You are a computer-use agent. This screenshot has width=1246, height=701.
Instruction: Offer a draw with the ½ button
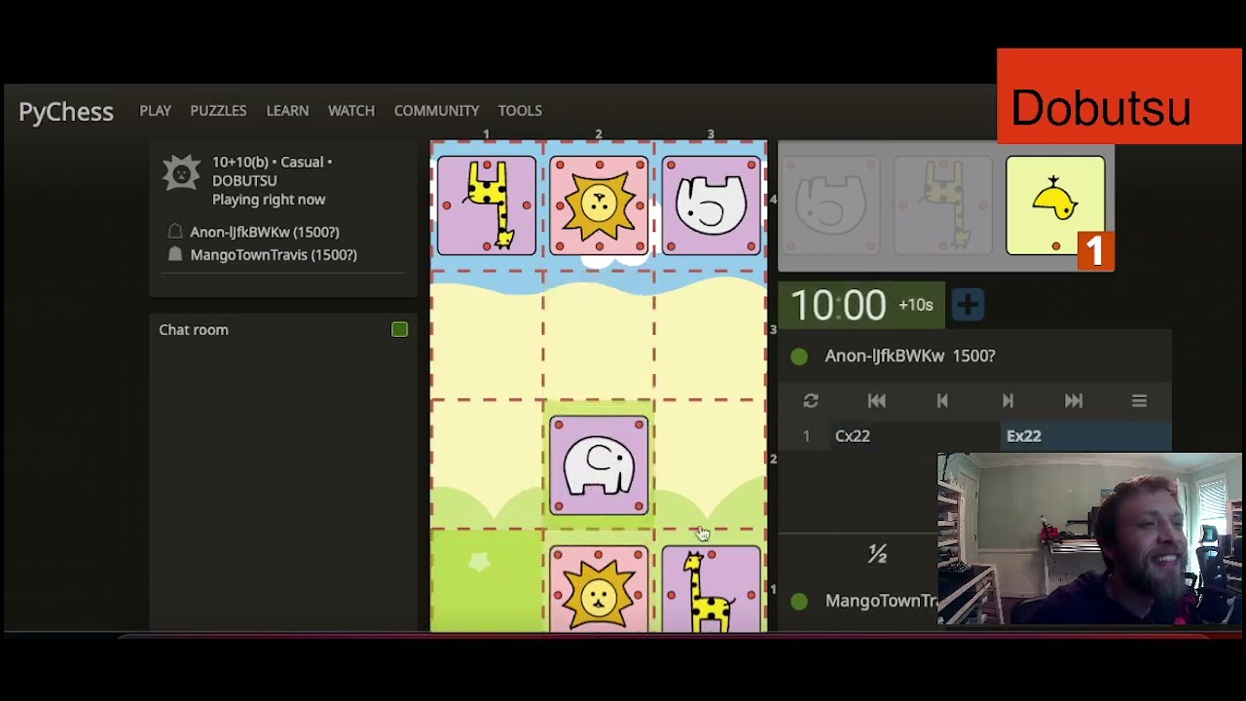877,554
